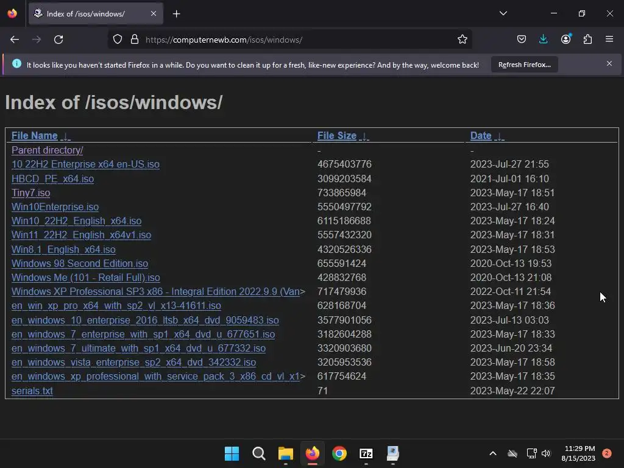624x468 pixels.
Task: Bookmark this page with the star
Action: pyautogui.click(x=462, y=40)
